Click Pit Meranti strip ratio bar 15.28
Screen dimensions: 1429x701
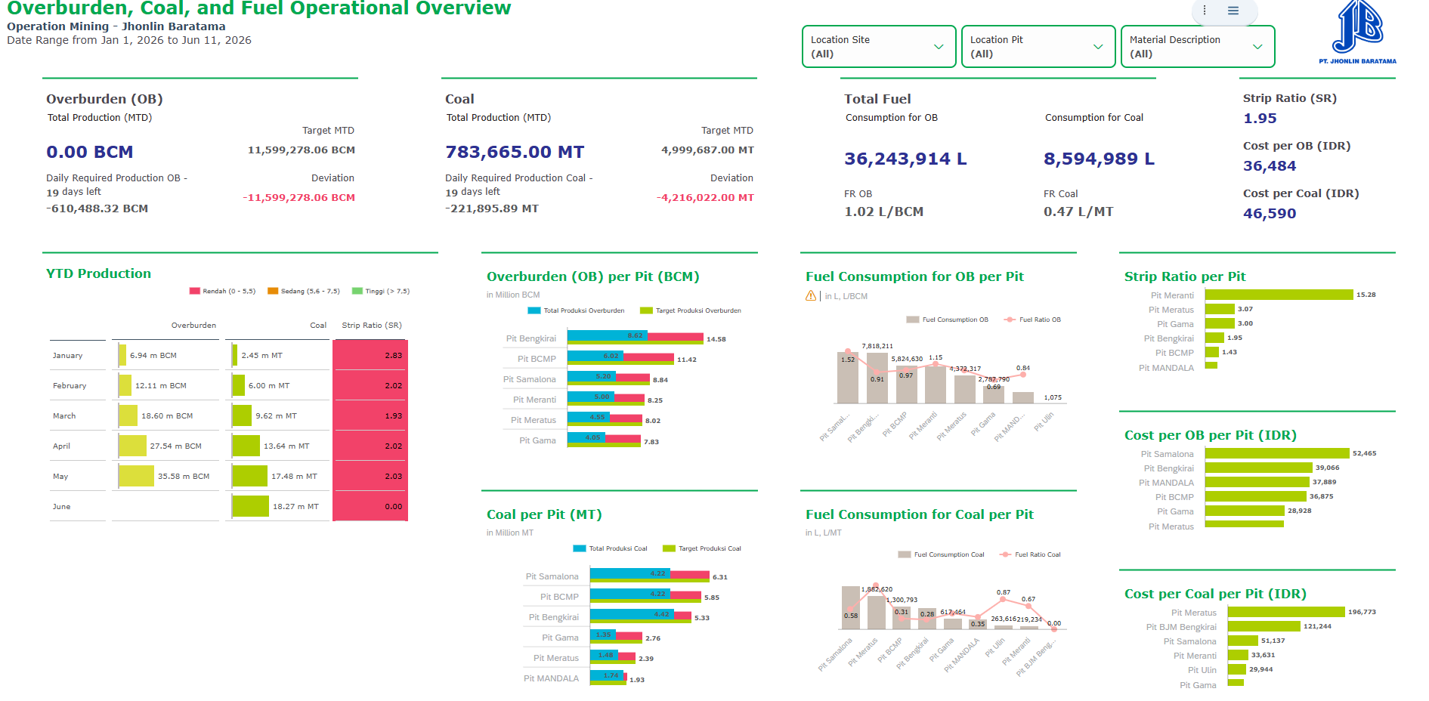coord(1279,295)
